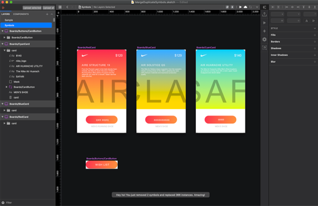The width and height of the screenshot is (318, 206).
Task: Select the Boards/Buttons/CardButton artboard label
Action: 101,159
